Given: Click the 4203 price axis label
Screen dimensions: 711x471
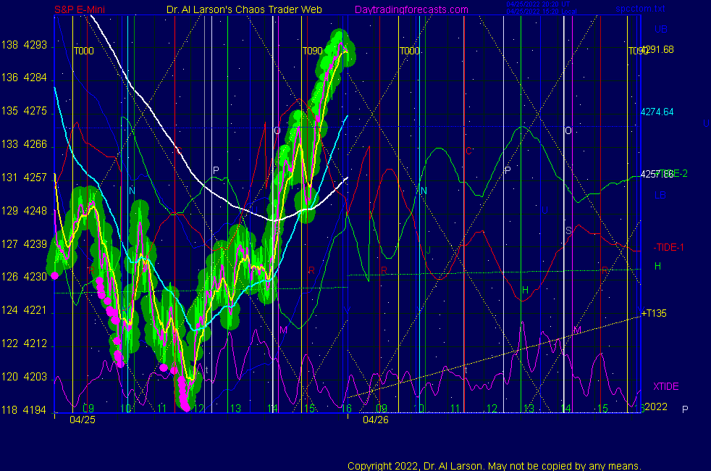Looking at the screenshot, I should (x=35, y=377).
